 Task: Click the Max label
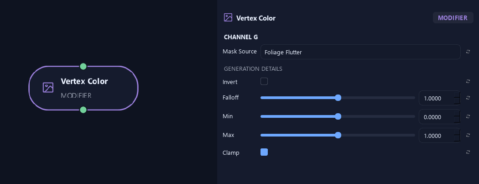tap(228, 135)
